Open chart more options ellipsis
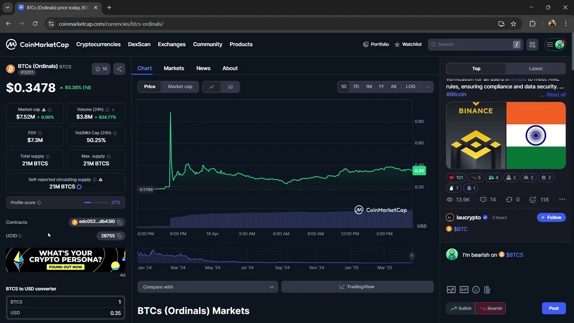574x323 pixels. pos(427,87)
